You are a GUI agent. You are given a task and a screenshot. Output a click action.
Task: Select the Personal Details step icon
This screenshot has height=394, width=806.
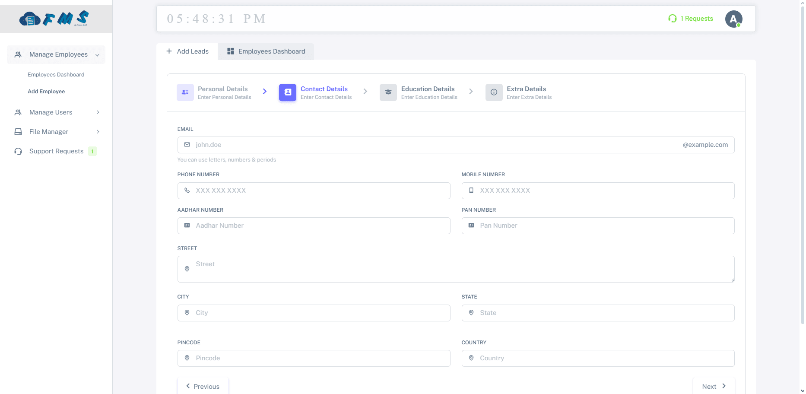[185, 92]
